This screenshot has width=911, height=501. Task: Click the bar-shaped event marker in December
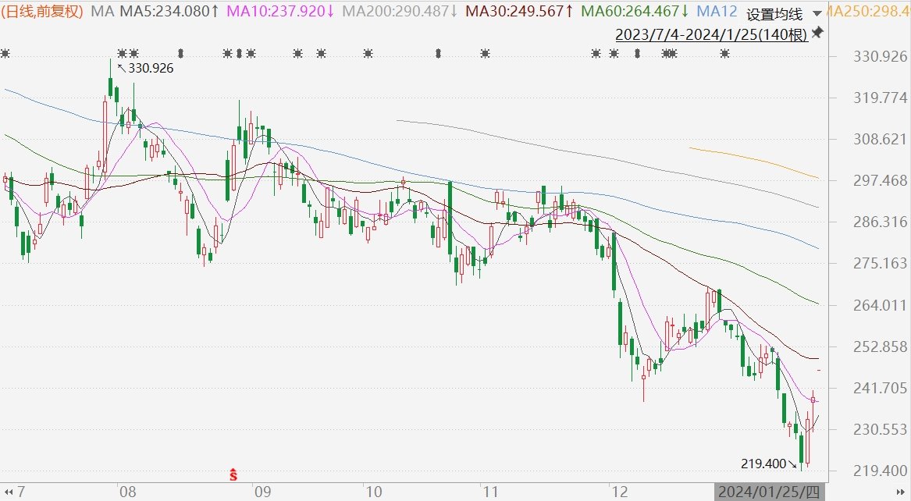(x=637, y=54)
